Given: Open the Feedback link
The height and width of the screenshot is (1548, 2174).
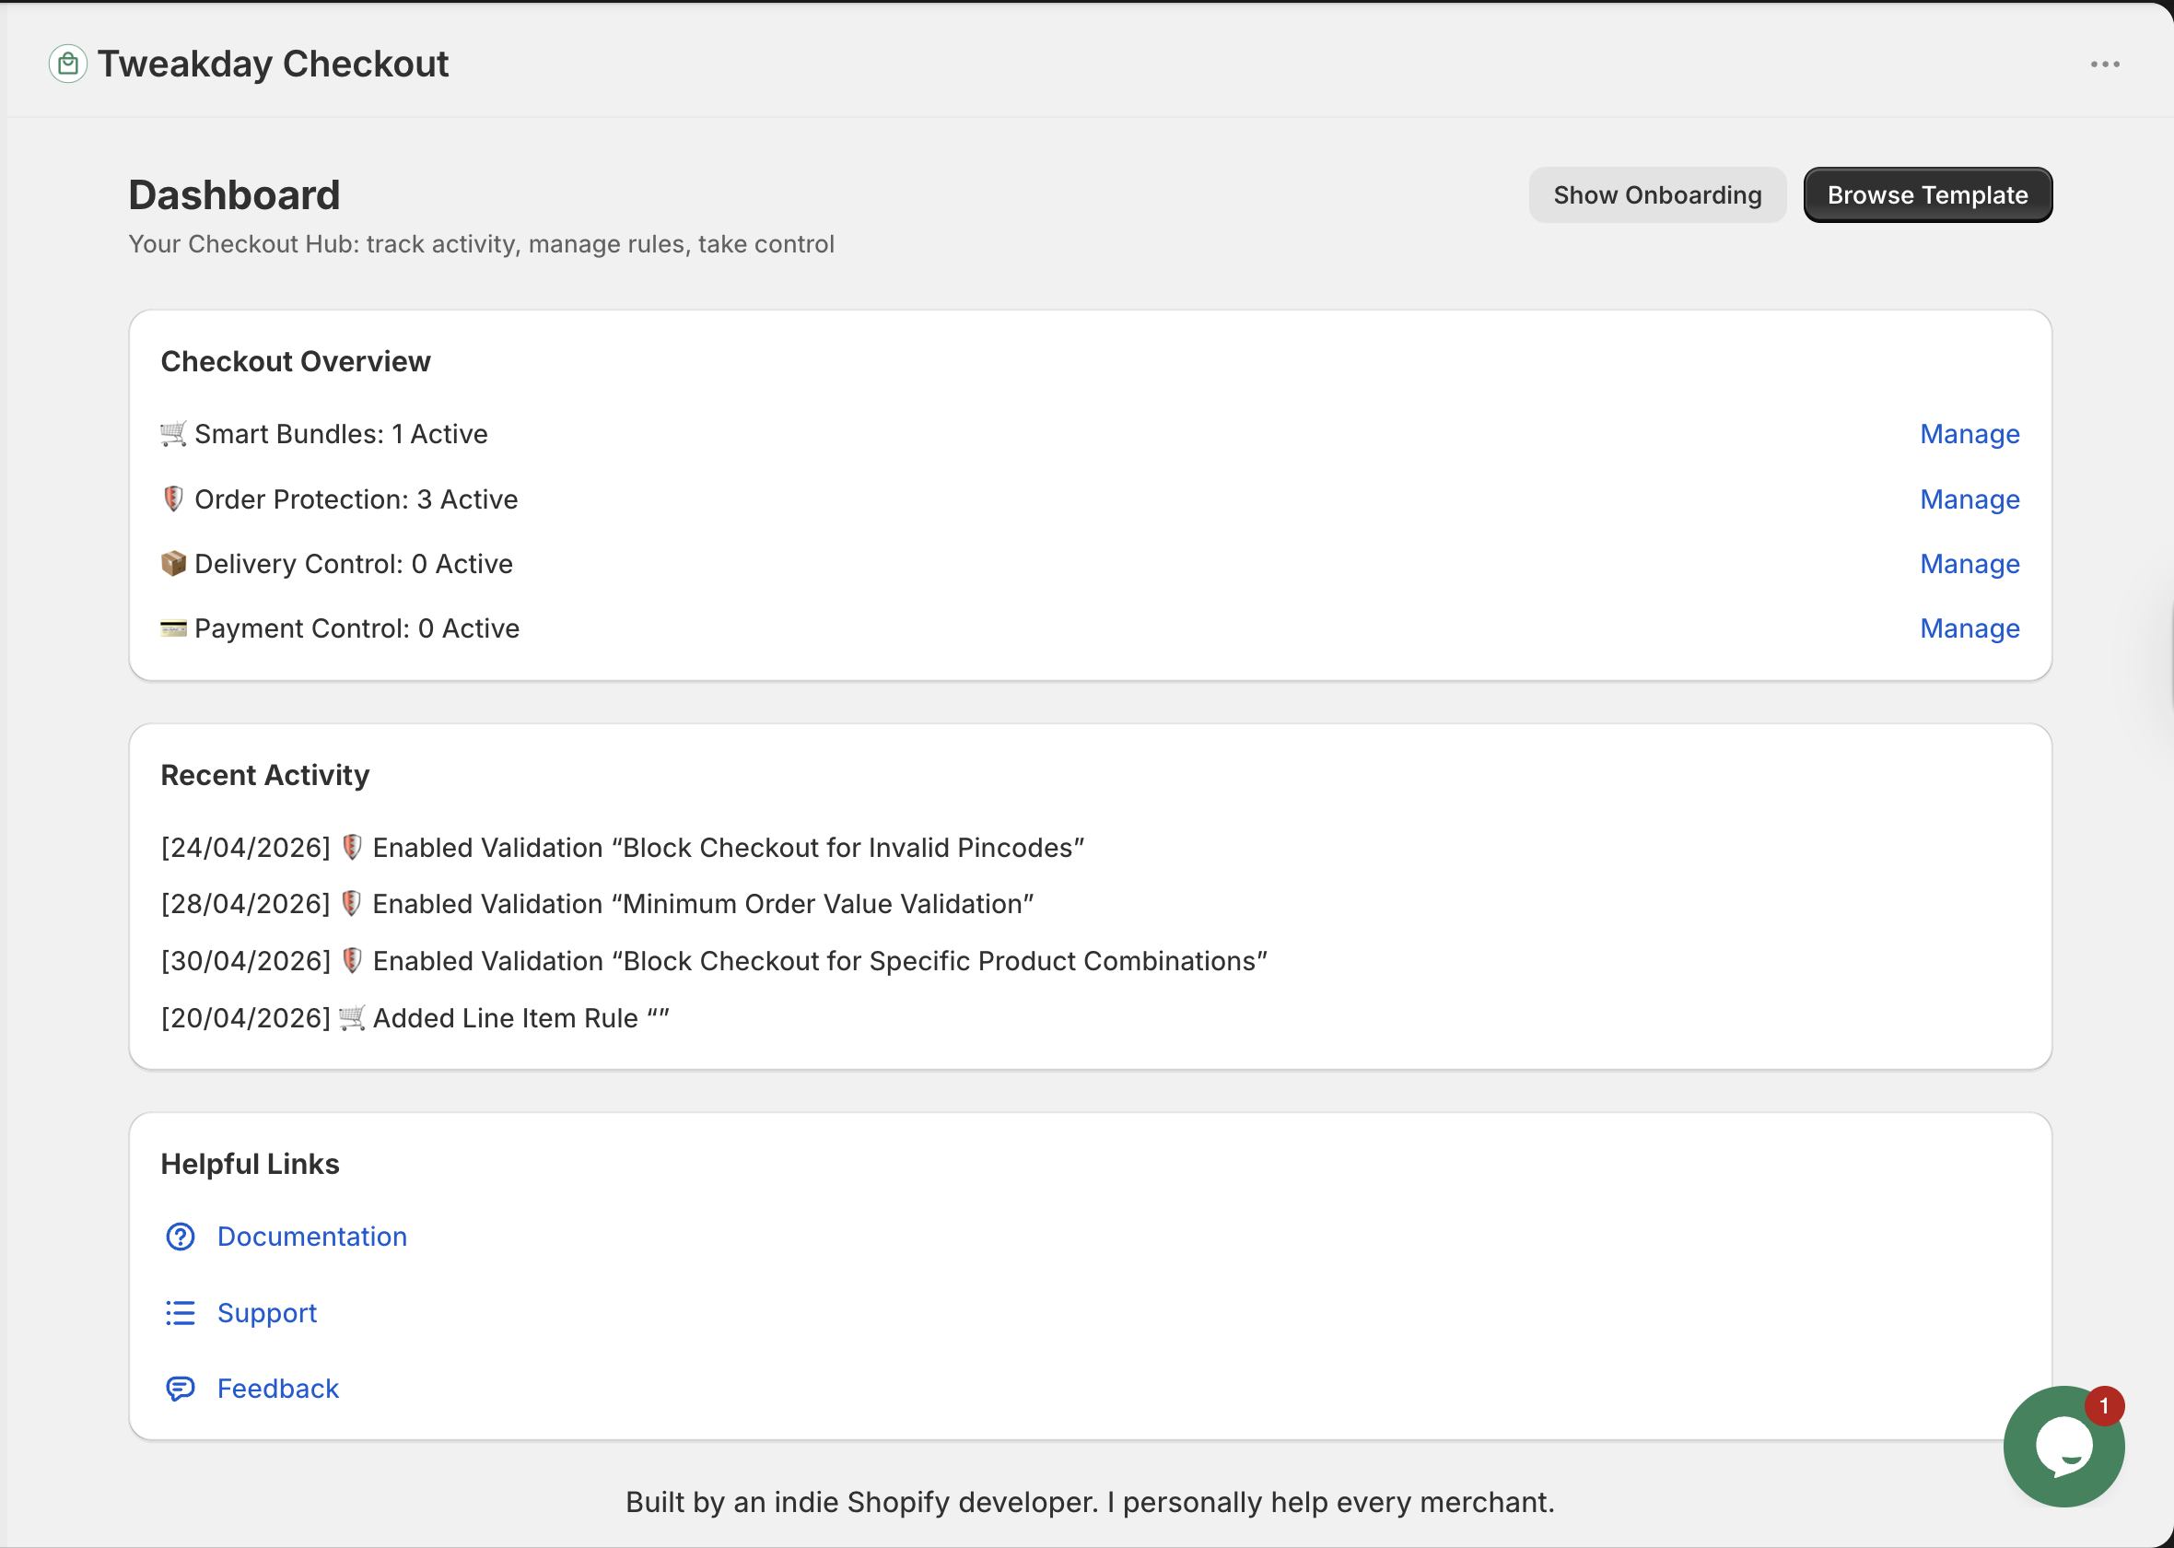Looking at the screenshot, I should pyautogui.click(x=277, y=1389).
